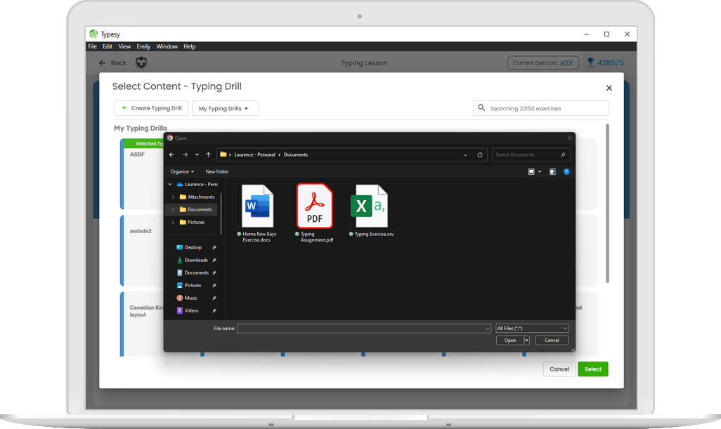Click the green Select button
The height and width of the screenshot is (429, 721).
592,369
